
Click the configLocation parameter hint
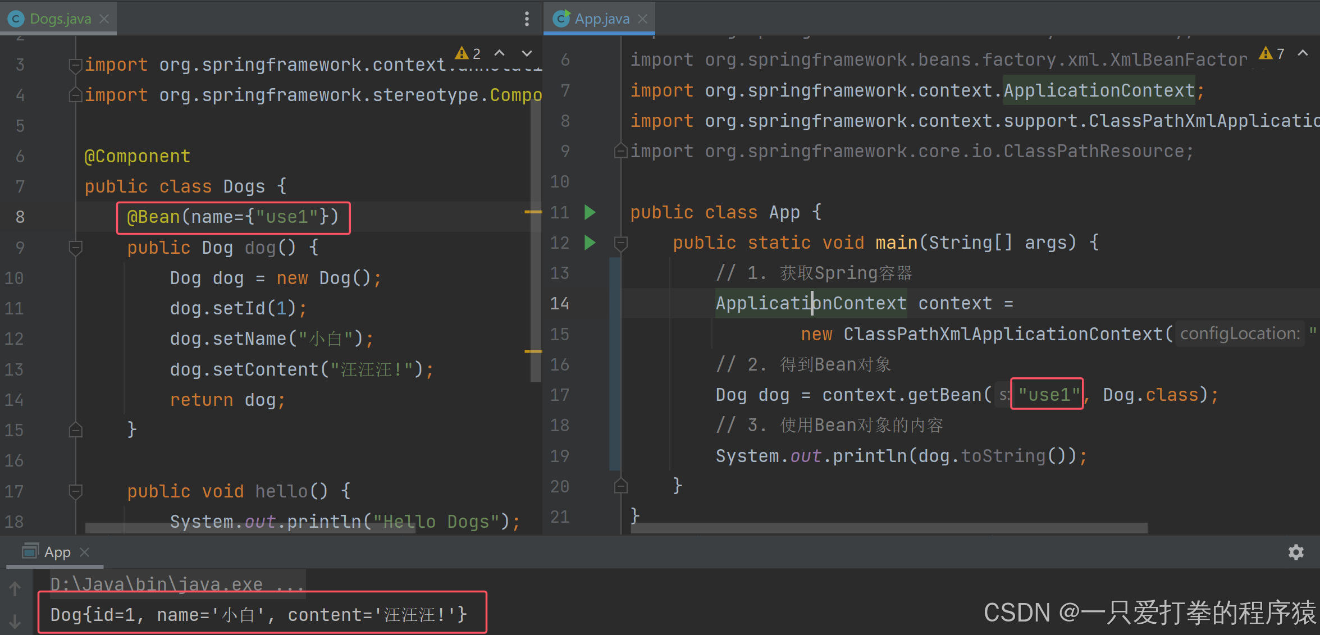pyautogui.click(x=1240, y=334)
